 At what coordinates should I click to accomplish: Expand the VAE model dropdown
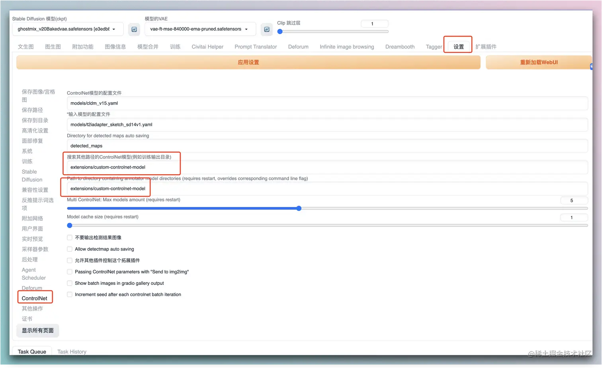pyautogui.click(x=199, y=29)
